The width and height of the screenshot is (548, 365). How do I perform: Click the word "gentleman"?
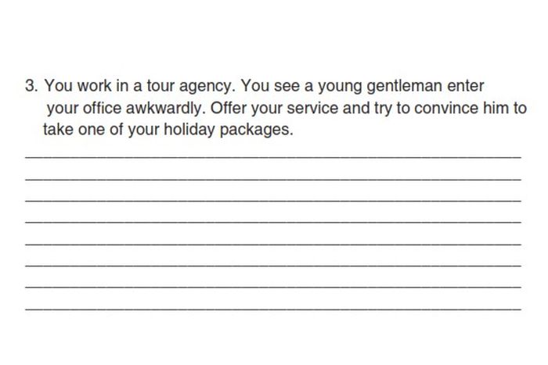[x=405, y=87]
